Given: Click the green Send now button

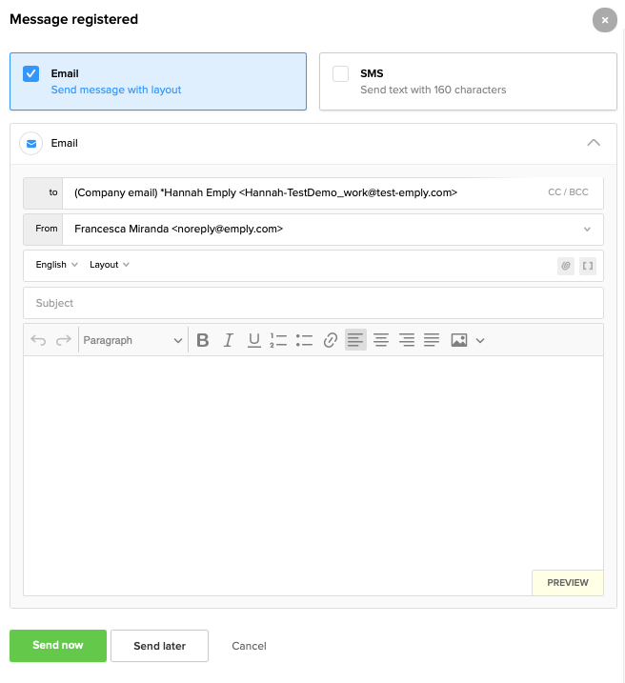Looking at the screenshot, I should tap(58, 645).
